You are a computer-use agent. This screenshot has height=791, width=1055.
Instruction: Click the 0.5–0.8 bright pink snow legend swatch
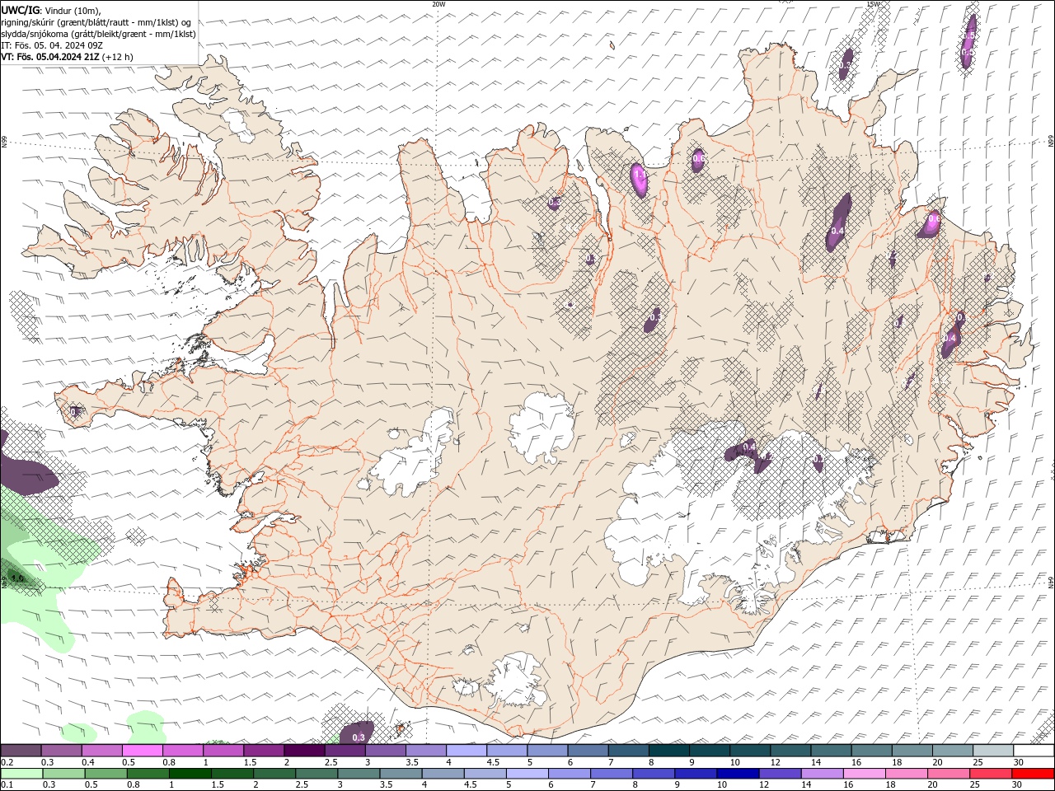click(x=142, y=751)
